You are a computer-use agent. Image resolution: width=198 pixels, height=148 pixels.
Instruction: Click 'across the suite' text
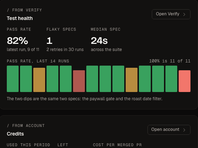[106, 50]
